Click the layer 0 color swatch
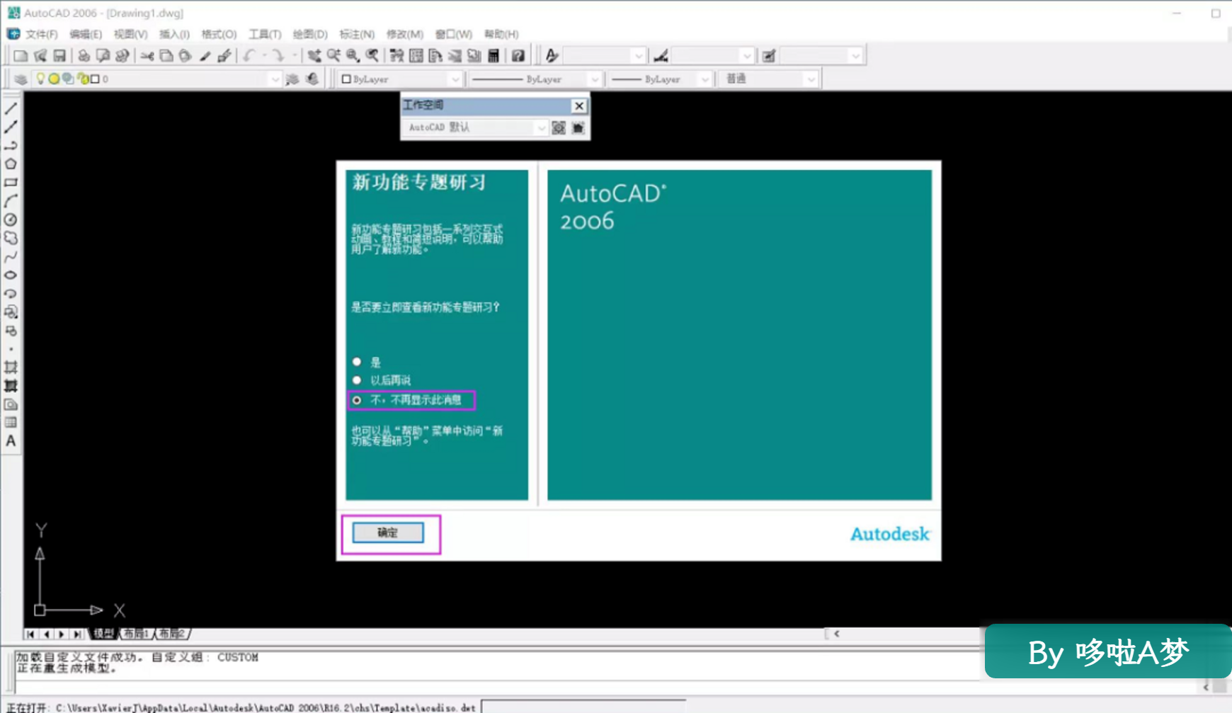This screenshot has width=1232, height=713. click(95, 79)
